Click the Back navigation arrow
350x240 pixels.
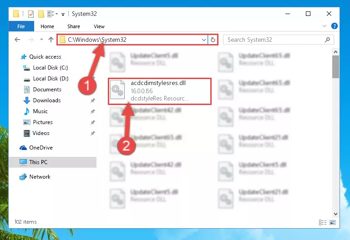[17, 40]
